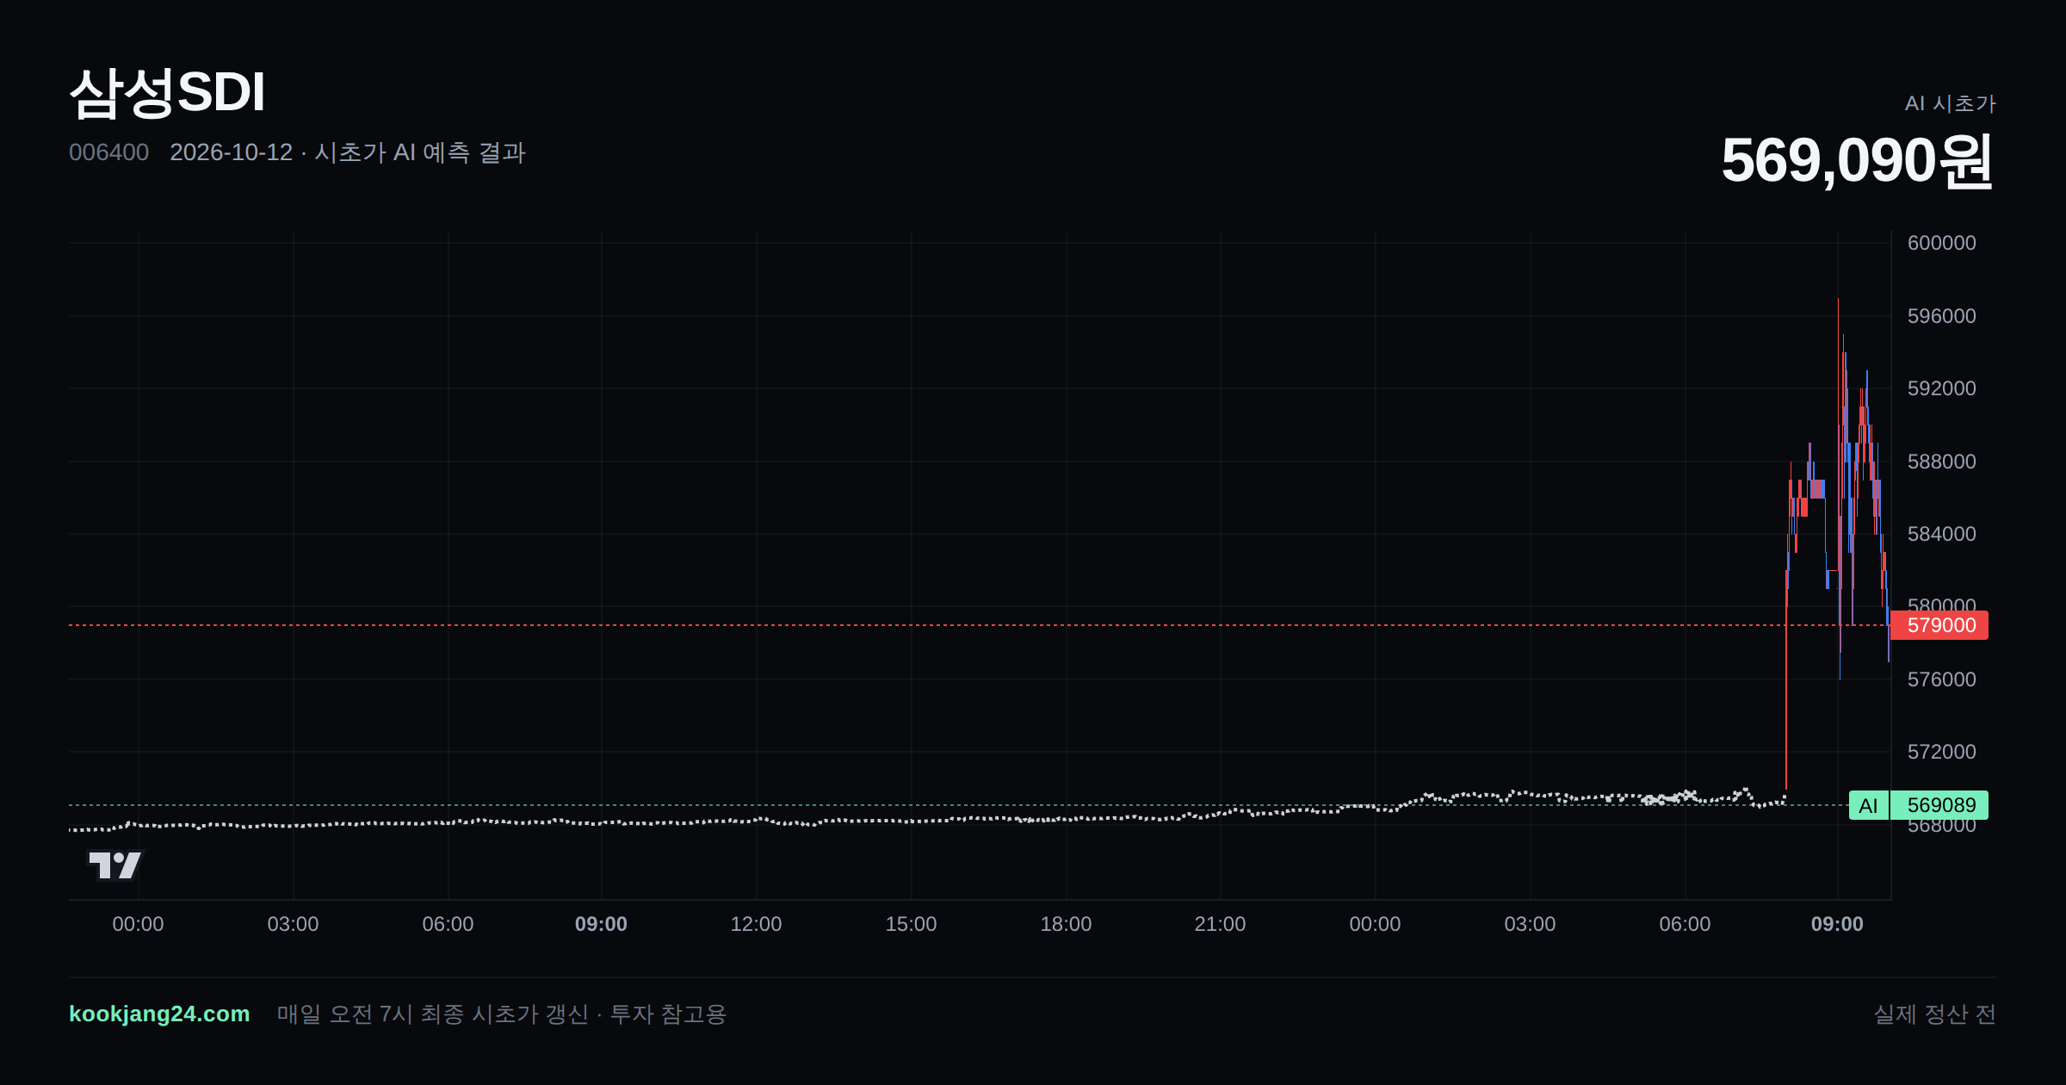Click the 576000 price axis label
The height and width of the screenshot is (1085, 2066).
[x=1941, y=679]
